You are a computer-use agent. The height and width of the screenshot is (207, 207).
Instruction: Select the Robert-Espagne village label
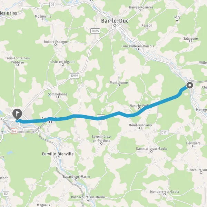pos(56,42)
